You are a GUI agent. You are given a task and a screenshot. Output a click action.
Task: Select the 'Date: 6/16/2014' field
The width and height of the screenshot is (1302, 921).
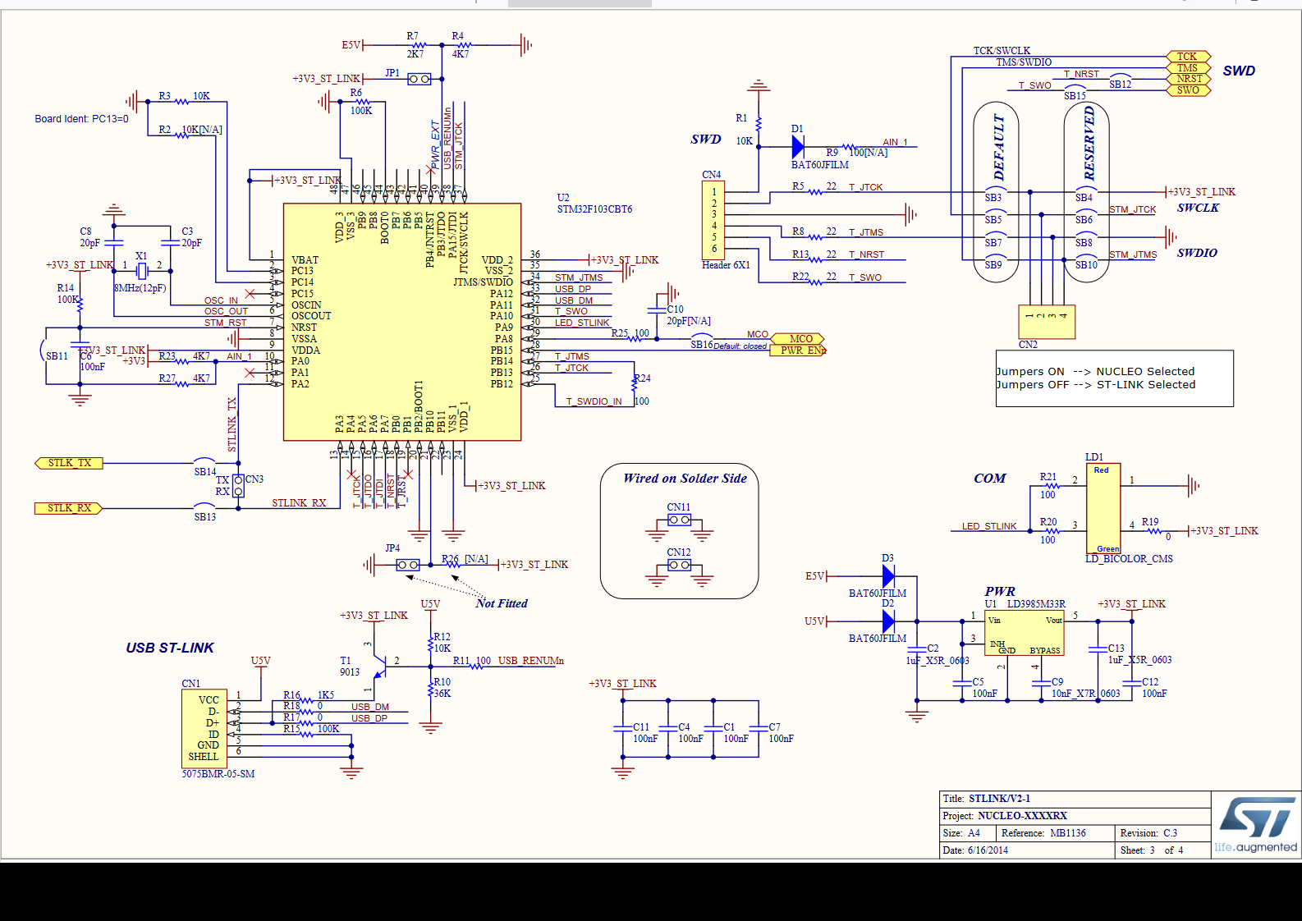click(x=975, y=850)
